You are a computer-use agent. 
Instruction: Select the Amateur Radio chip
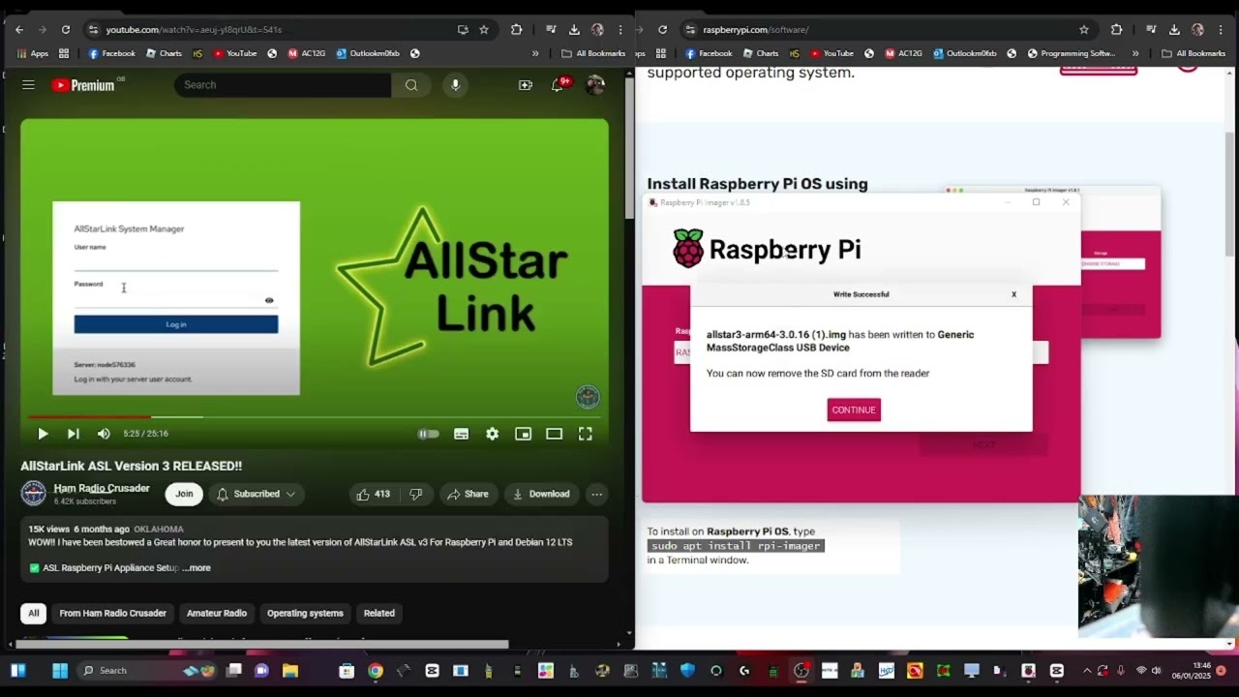click(217, 613)
